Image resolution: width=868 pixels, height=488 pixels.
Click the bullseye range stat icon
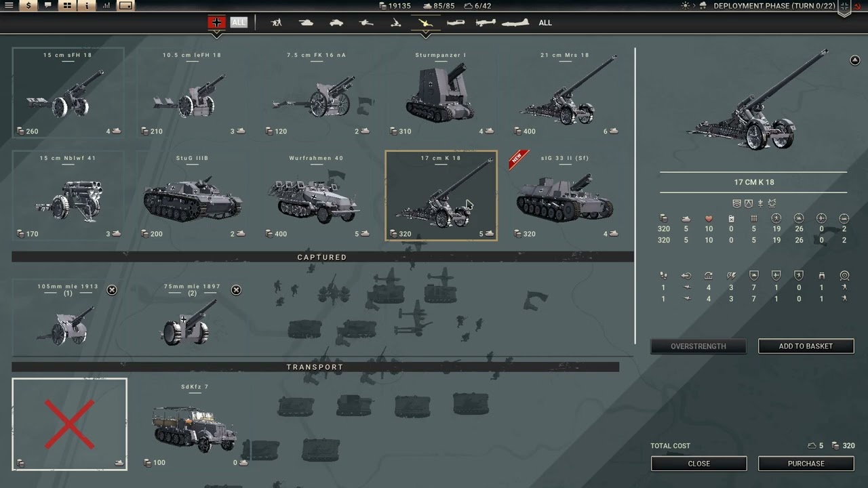pos(844,276)
